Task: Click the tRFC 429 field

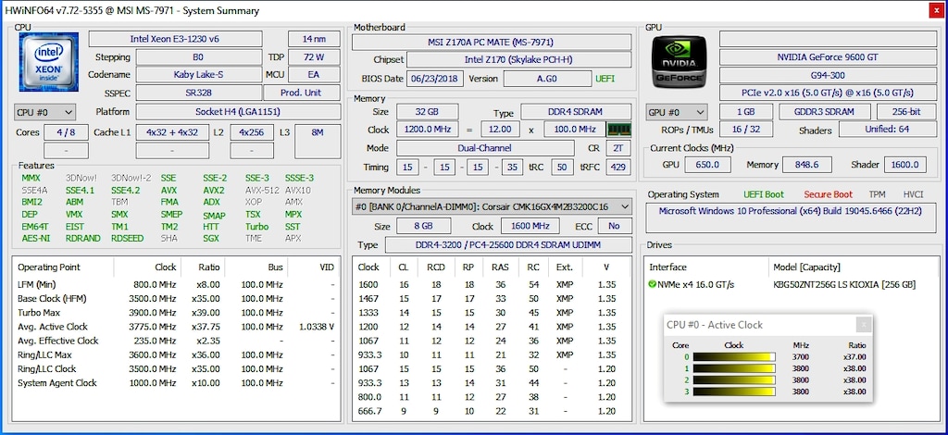Action: (x=620, y=167)
